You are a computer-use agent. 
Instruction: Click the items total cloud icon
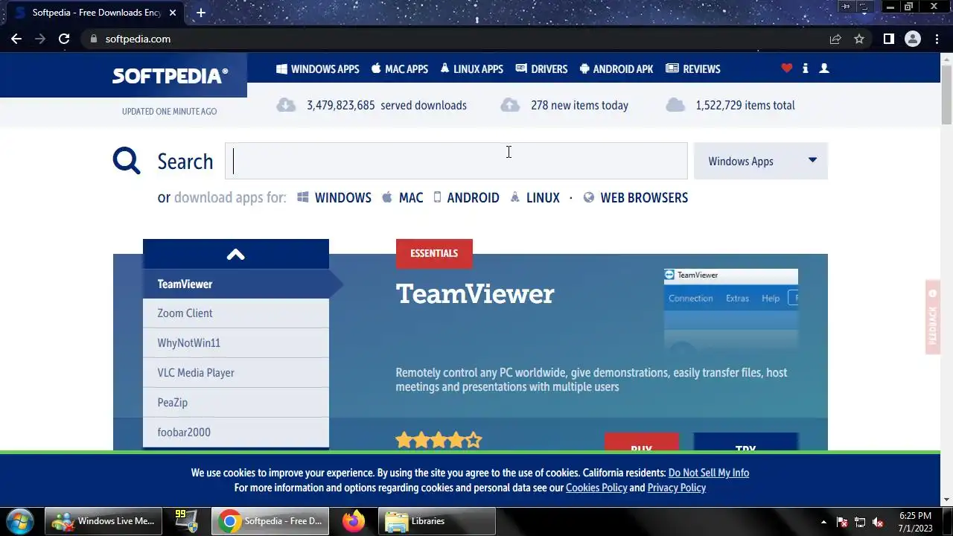(x=675, y=105)
